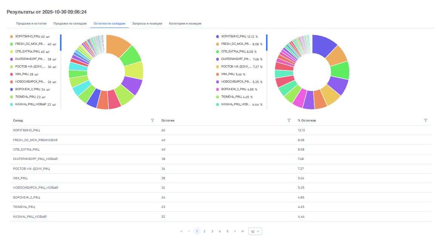This screenshot has width=443, height=243.
Task: Open filter for the Склад column
Action: pyautogui.click(x=152, y=120)
